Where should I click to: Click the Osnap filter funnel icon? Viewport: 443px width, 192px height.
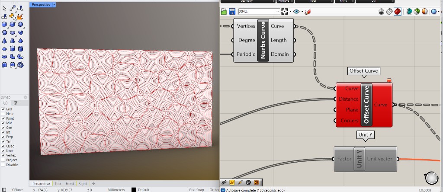point(16,103)
